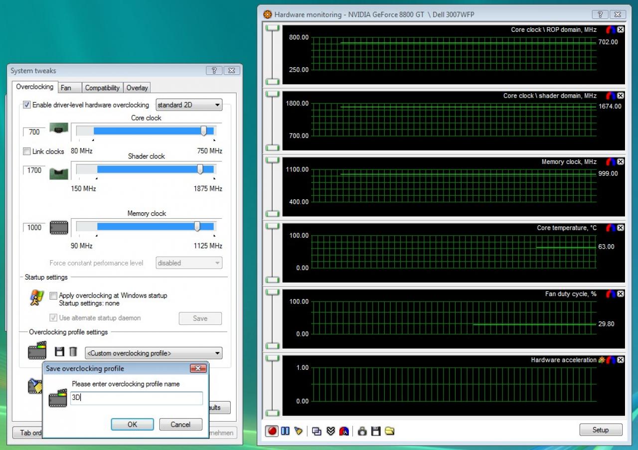This screenshot has width=638, height=450.
Task: Click Cancel in Save overclocking profile dialog
Action: coord(180,425)
